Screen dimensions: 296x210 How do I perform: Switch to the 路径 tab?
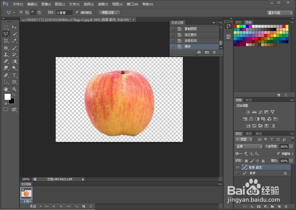click(258, 133)
